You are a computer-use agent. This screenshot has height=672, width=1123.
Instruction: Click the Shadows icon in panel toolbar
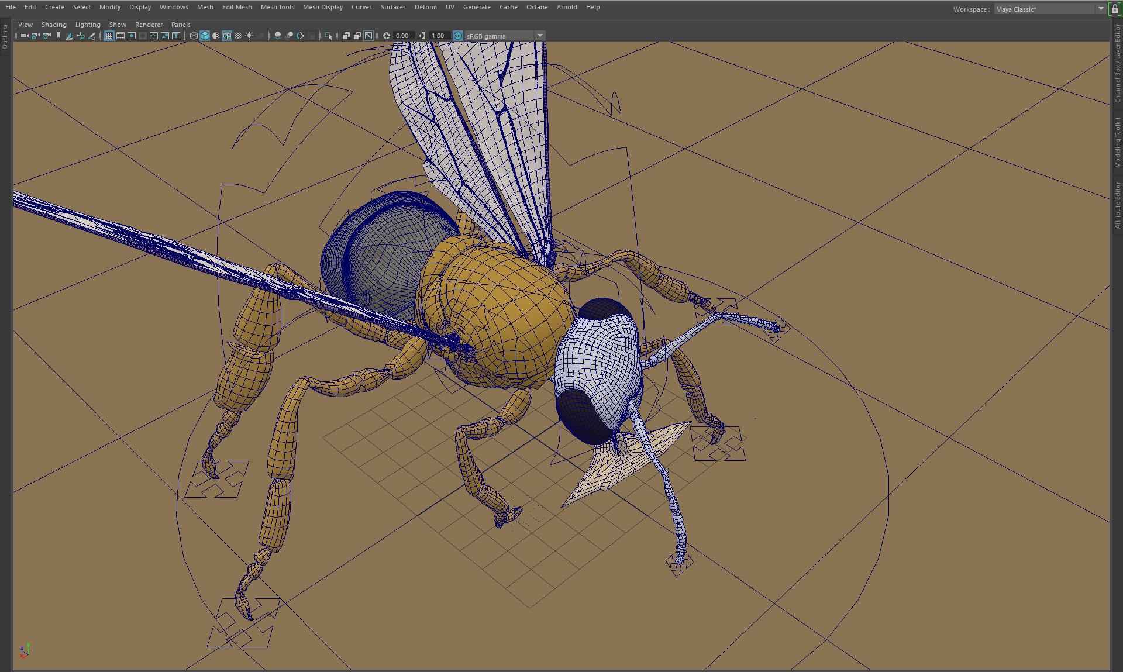coord(260,36)
